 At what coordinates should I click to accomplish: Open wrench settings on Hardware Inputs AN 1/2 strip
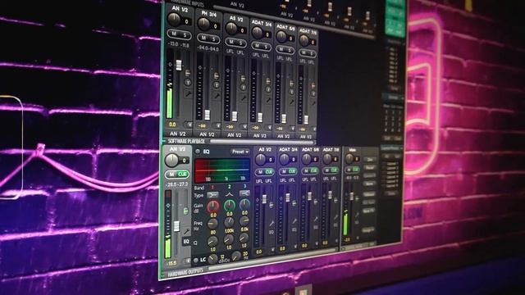pos(188,94)
